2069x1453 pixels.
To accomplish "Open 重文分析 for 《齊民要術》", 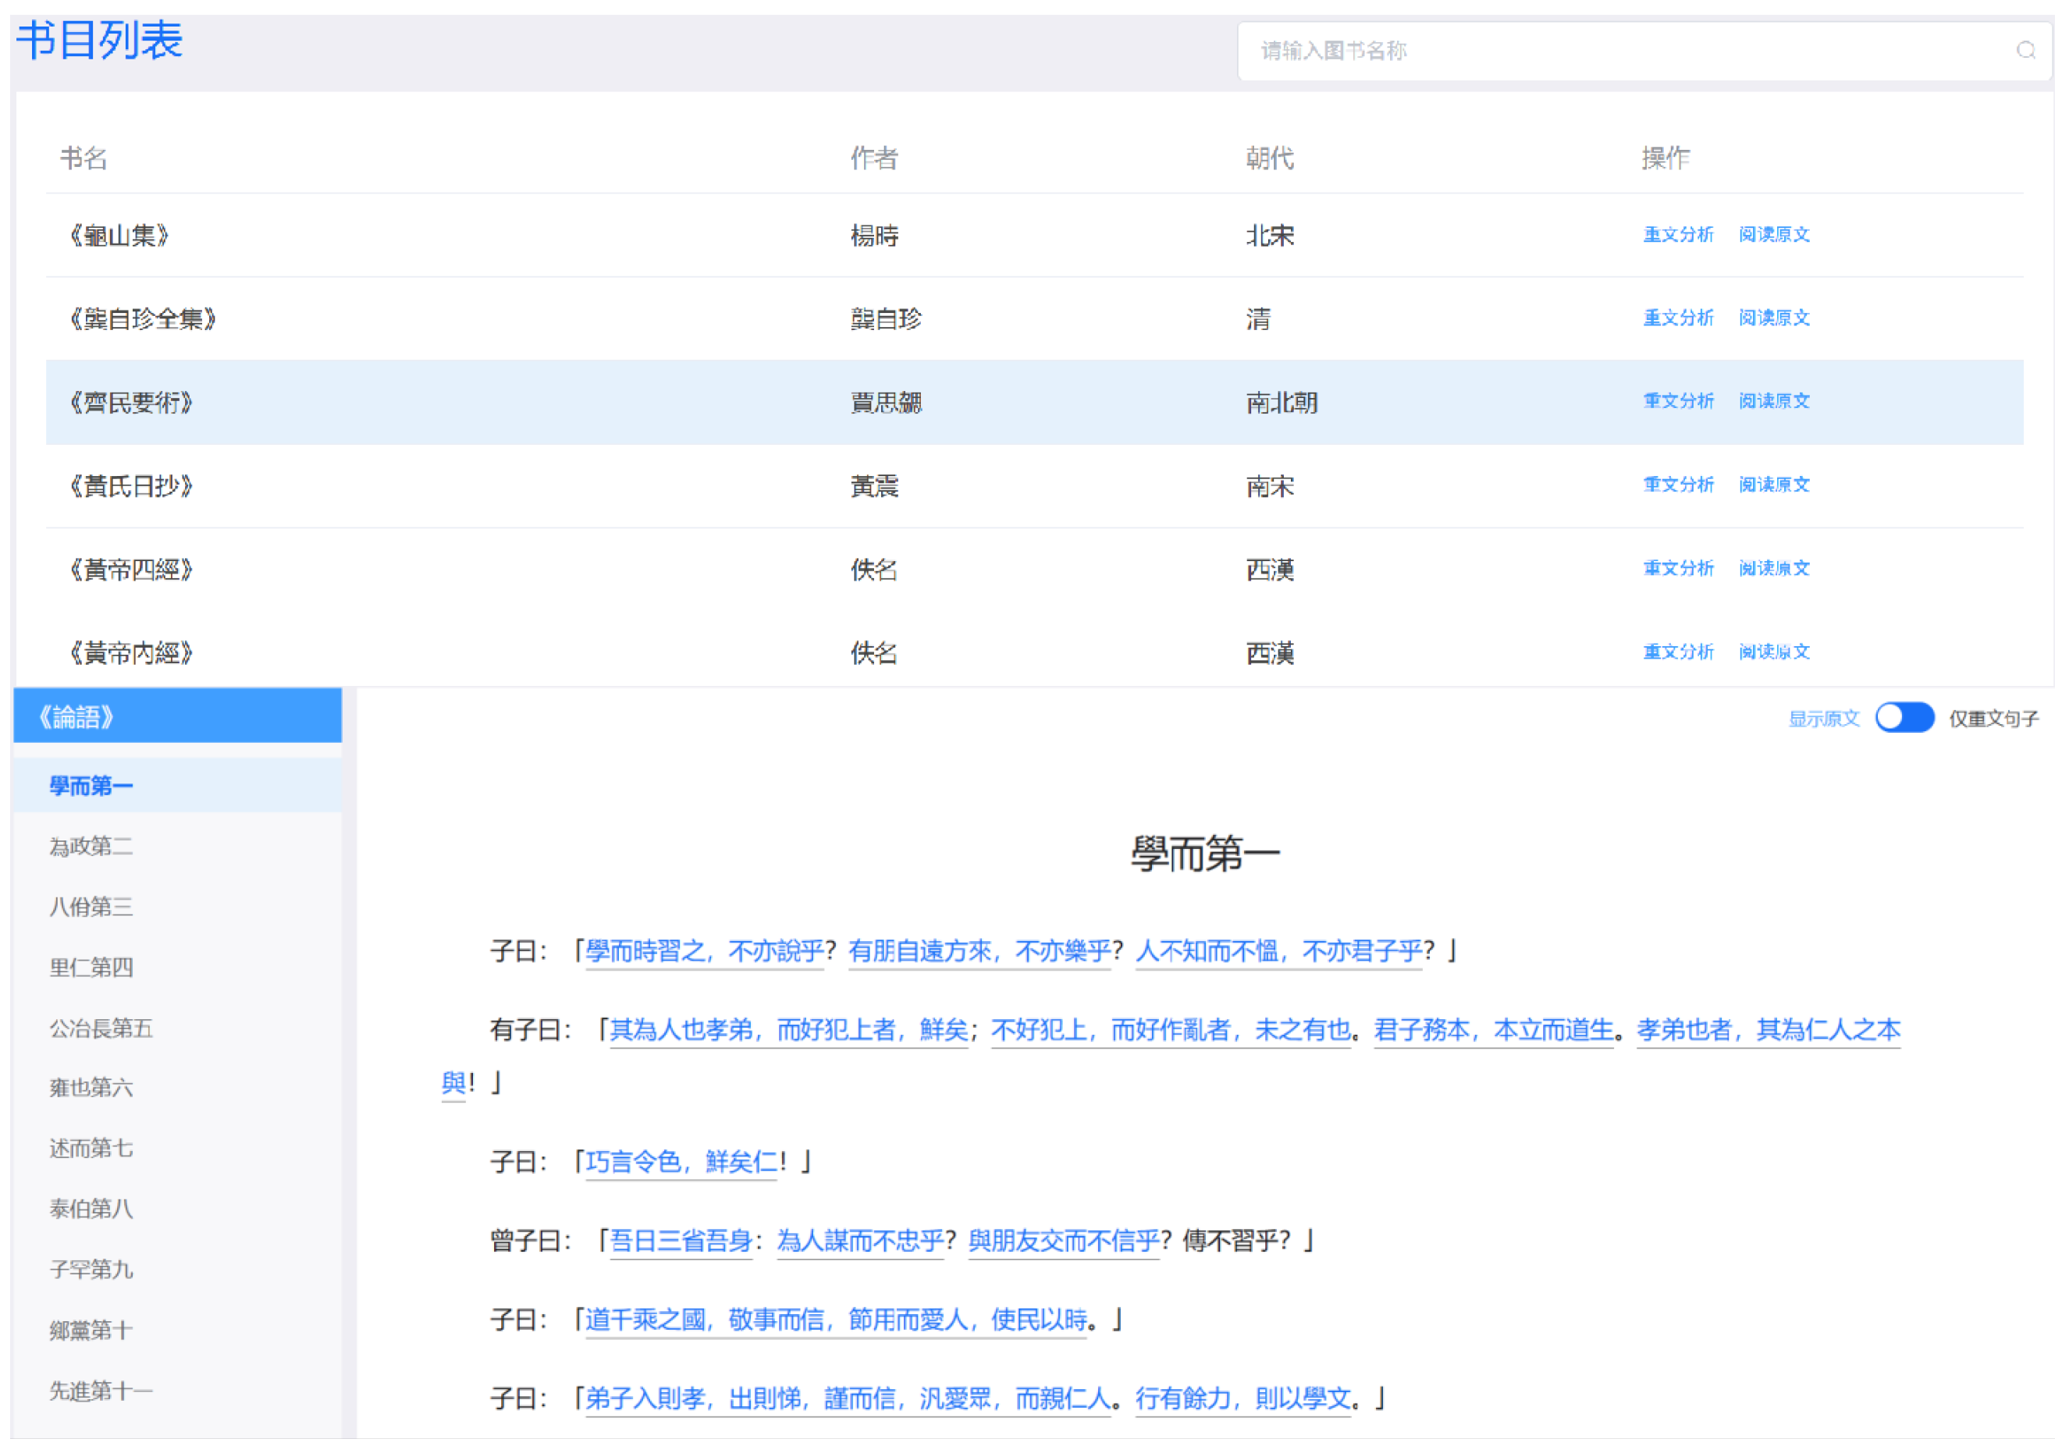I will 1677,402.
